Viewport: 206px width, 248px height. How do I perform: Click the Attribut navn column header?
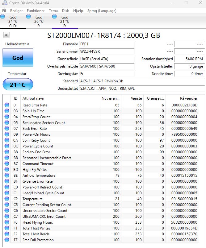click(x=60, y=98)
